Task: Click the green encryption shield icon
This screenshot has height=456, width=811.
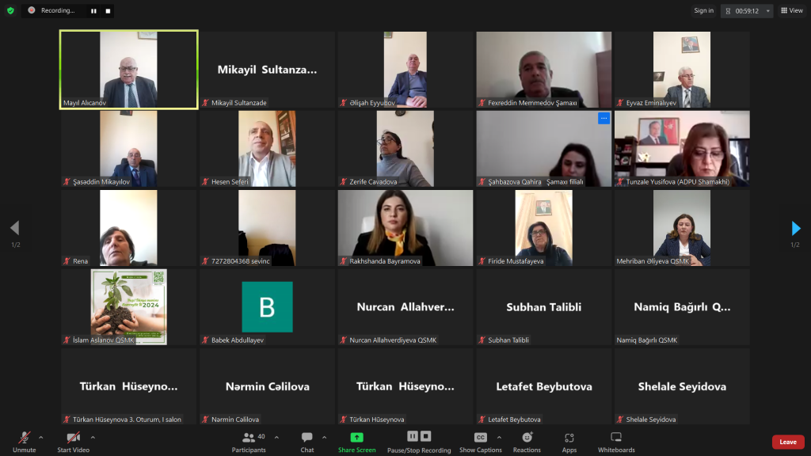Action: point(10,10)
